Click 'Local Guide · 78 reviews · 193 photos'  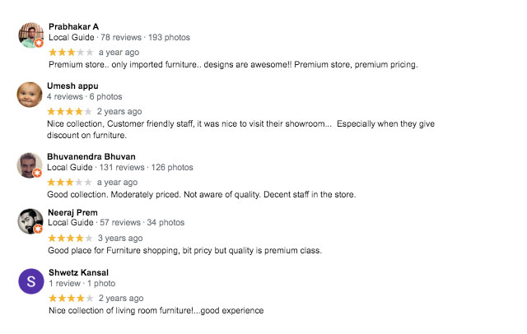119,37
